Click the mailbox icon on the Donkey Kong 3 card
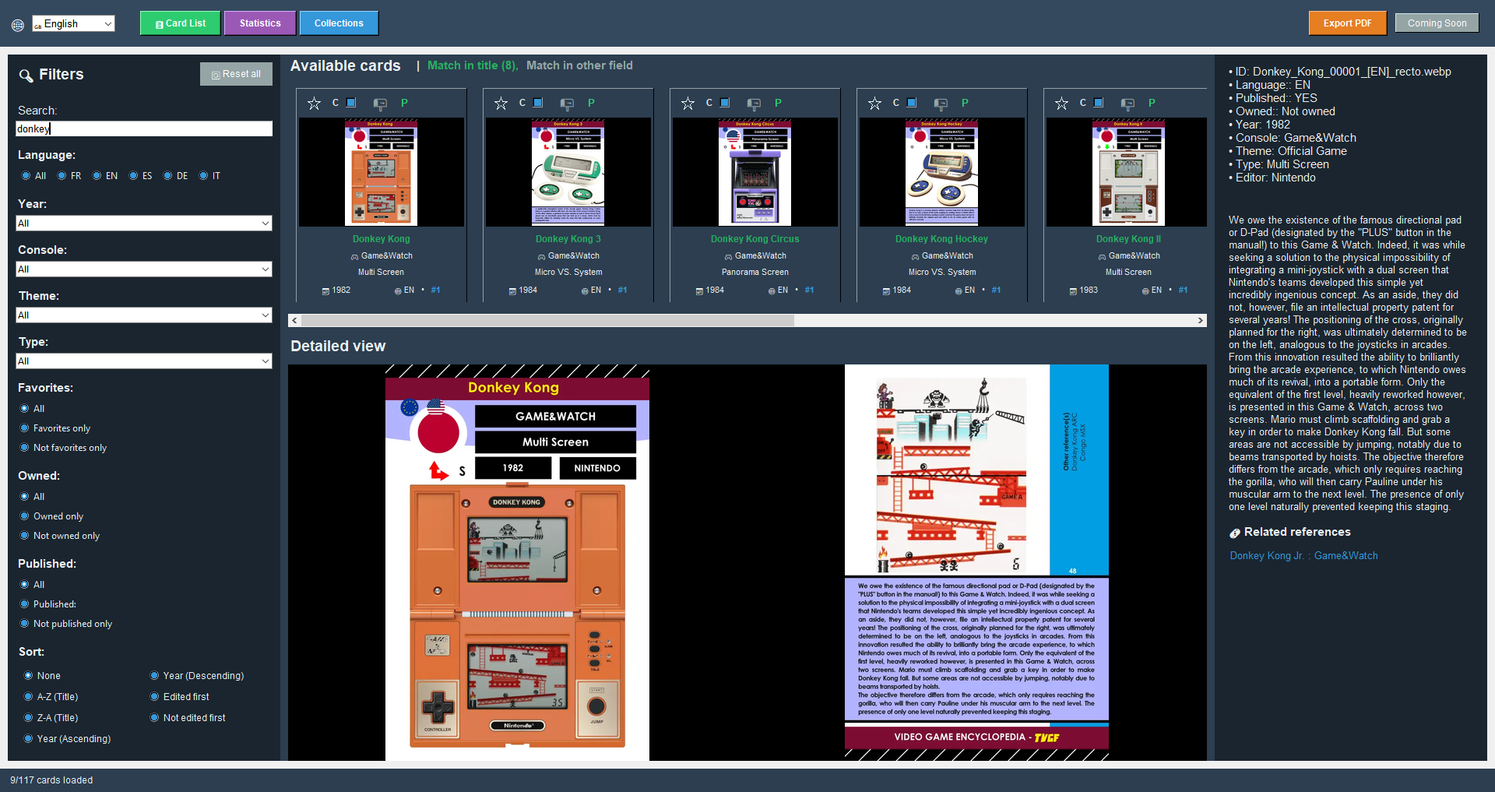This screenshot has height=792, width=1495. pos(567,104)
